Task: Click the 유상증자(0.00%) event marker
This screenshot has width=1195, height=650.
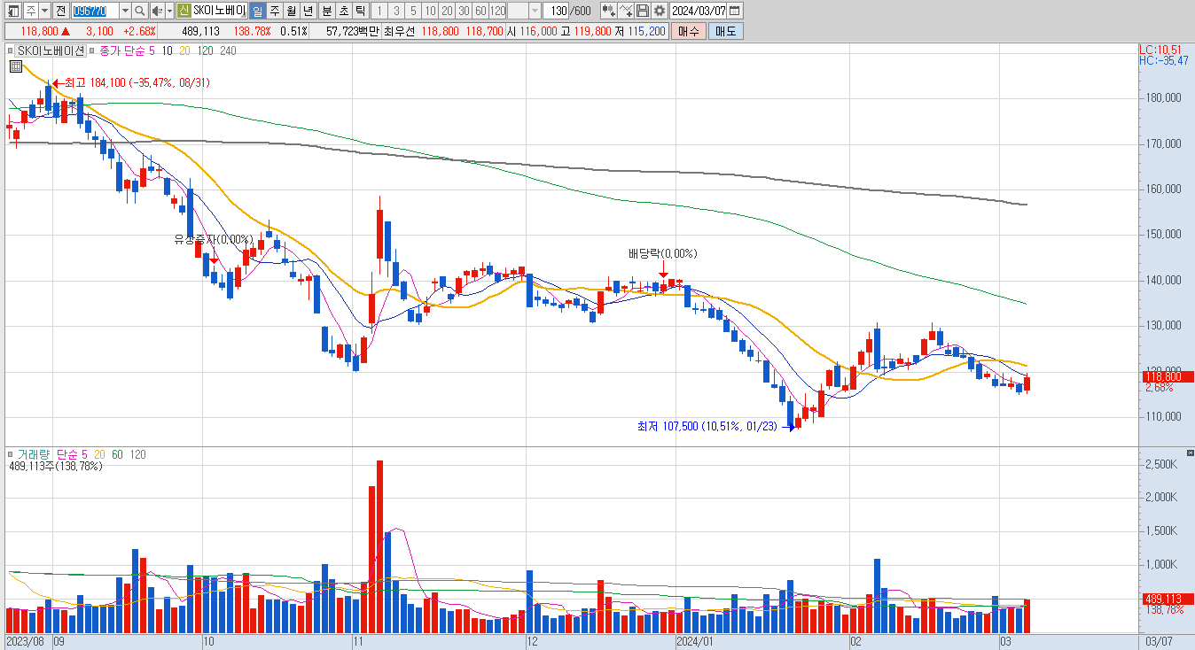Action: (213, 239)
